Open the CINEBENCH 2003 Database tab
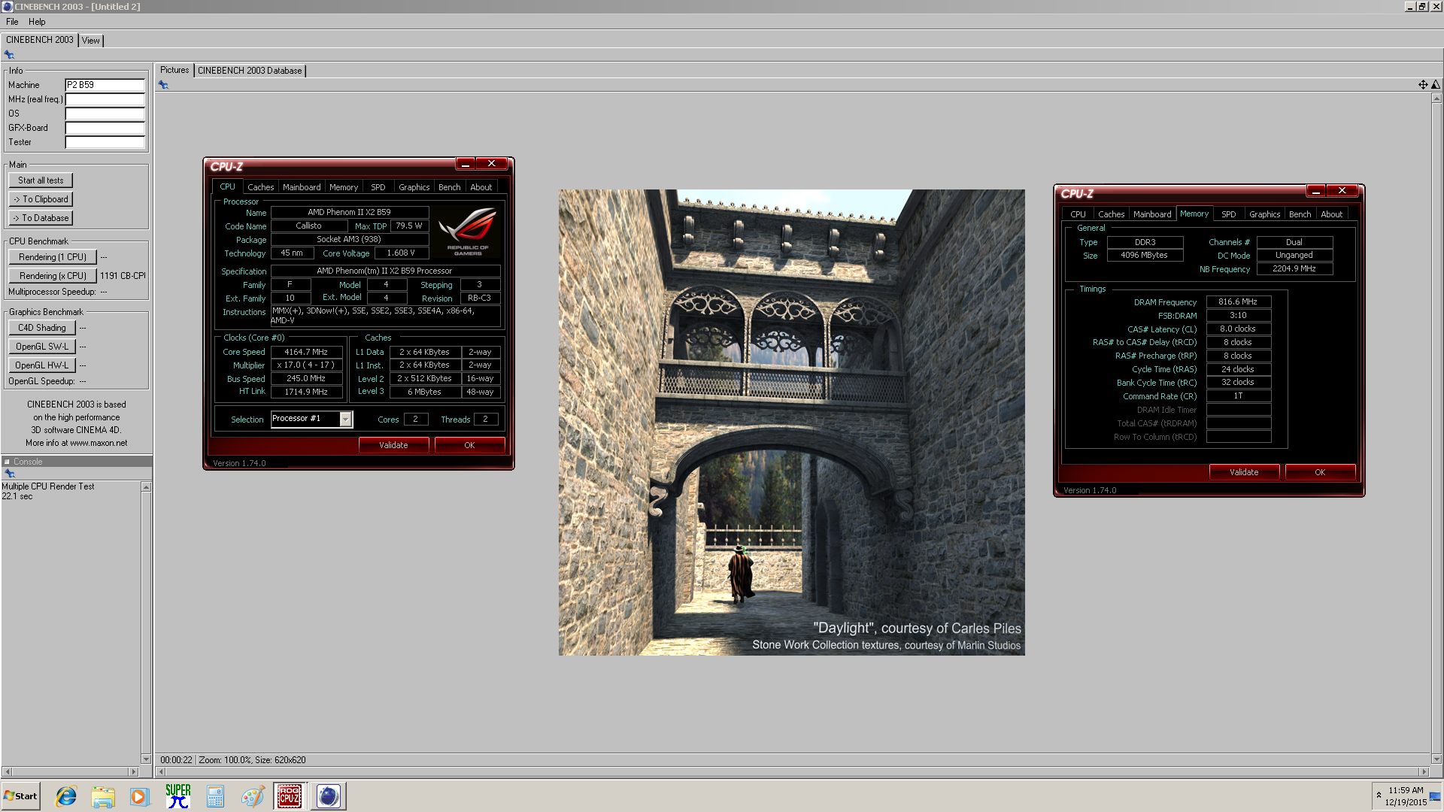Screen dimensions: 1444x812 coord(250,71)
